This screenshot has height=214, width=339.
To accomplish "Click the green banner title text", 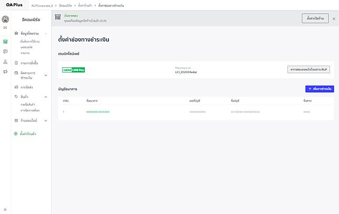I will 71,16.
